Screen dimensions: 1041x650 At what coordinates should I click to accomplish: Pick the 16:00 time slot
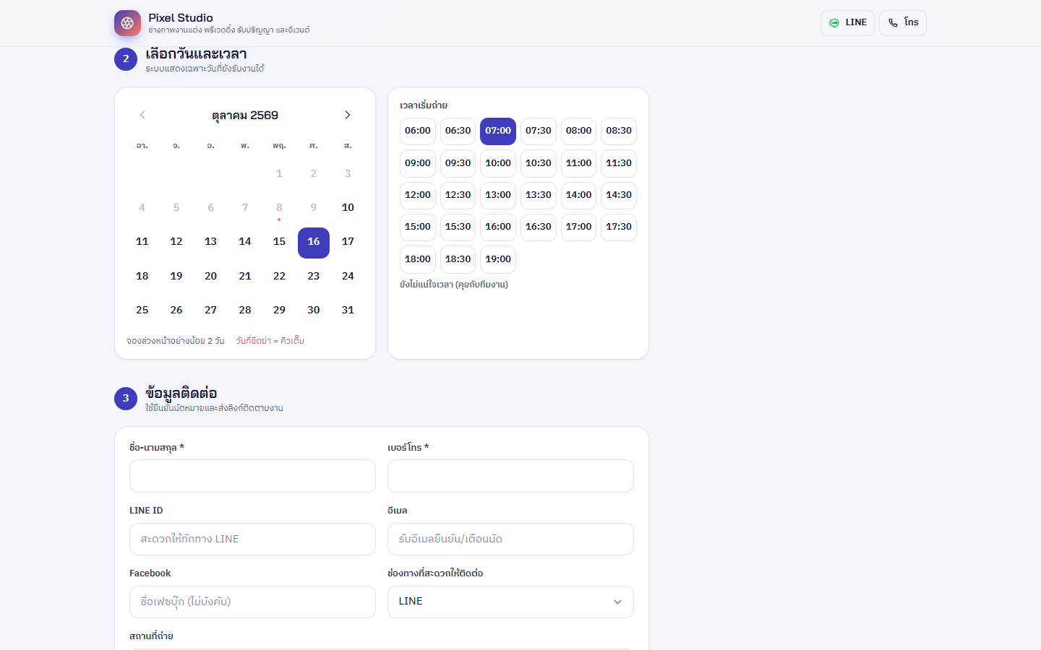click(x=498, y=227)
